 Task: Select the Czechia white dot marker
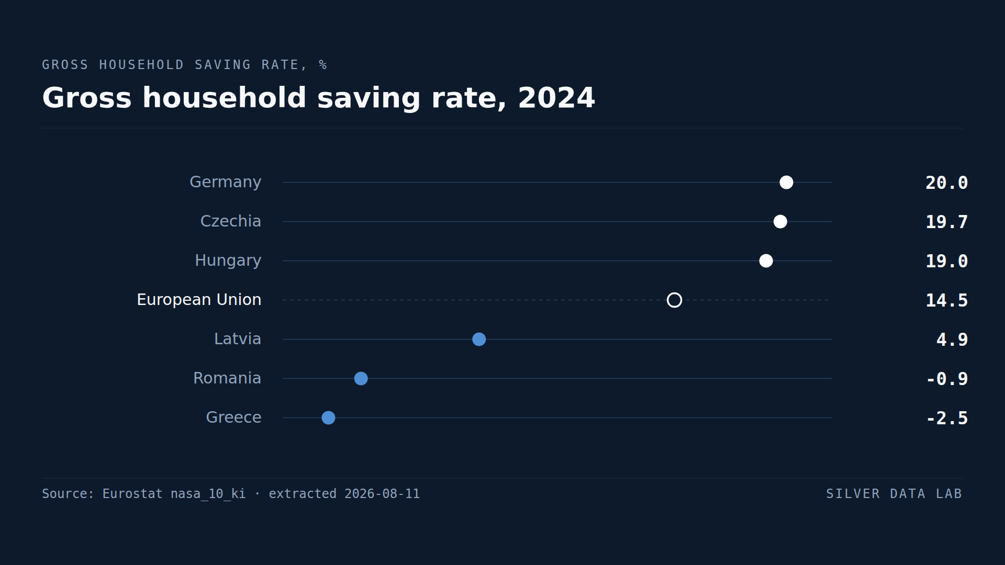coord(780,221)
